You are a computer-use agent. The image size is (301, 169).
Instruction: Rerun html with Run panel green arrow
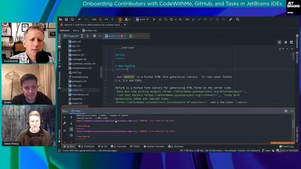[65, 117]
